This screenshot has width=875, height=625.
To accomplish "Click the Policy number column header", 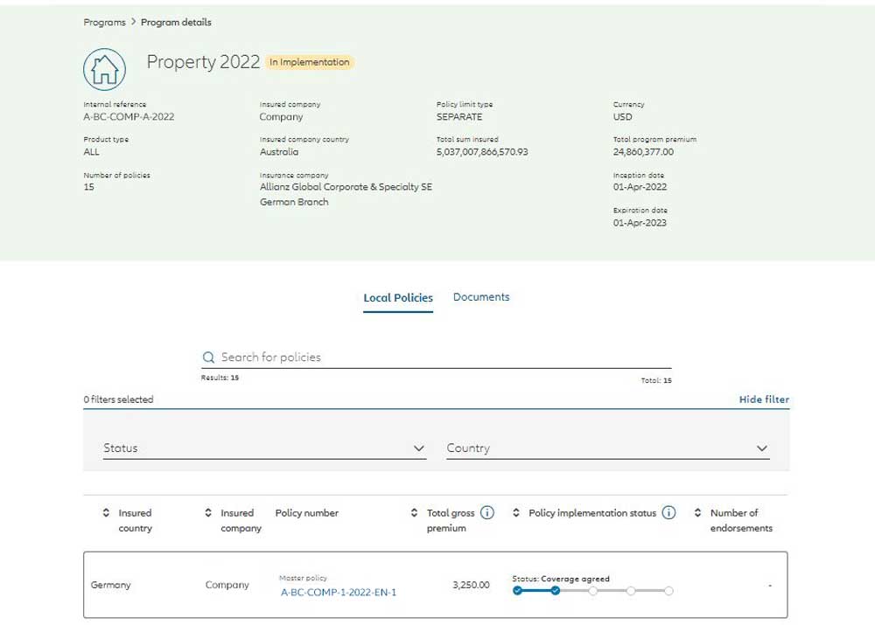I will point(306,512).
